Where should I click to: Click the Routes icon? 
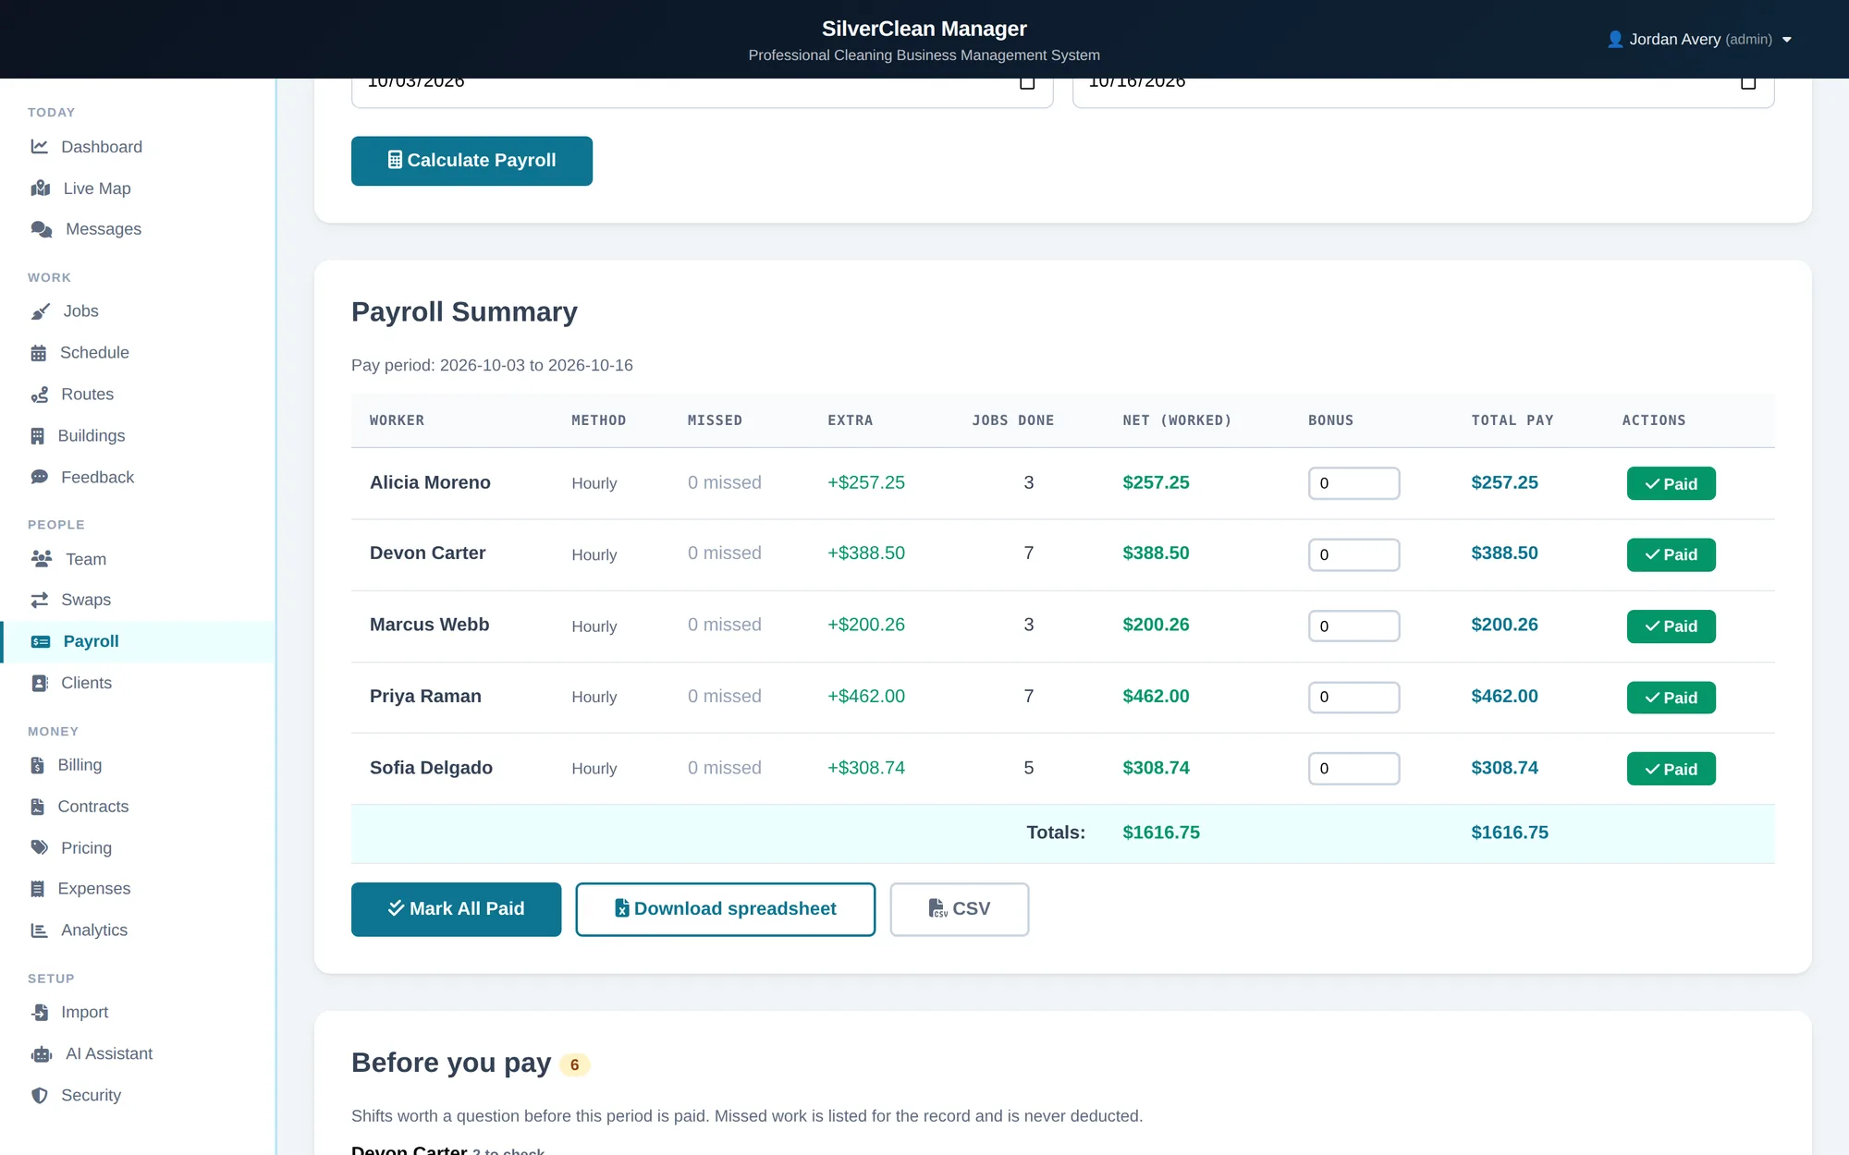pos(40,395)
